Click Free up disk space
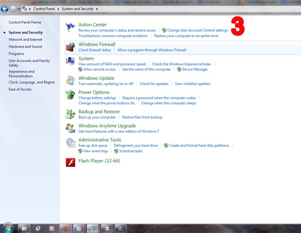Screen dimensions: 301x233 pyautogui.click(x=93, y=146)
